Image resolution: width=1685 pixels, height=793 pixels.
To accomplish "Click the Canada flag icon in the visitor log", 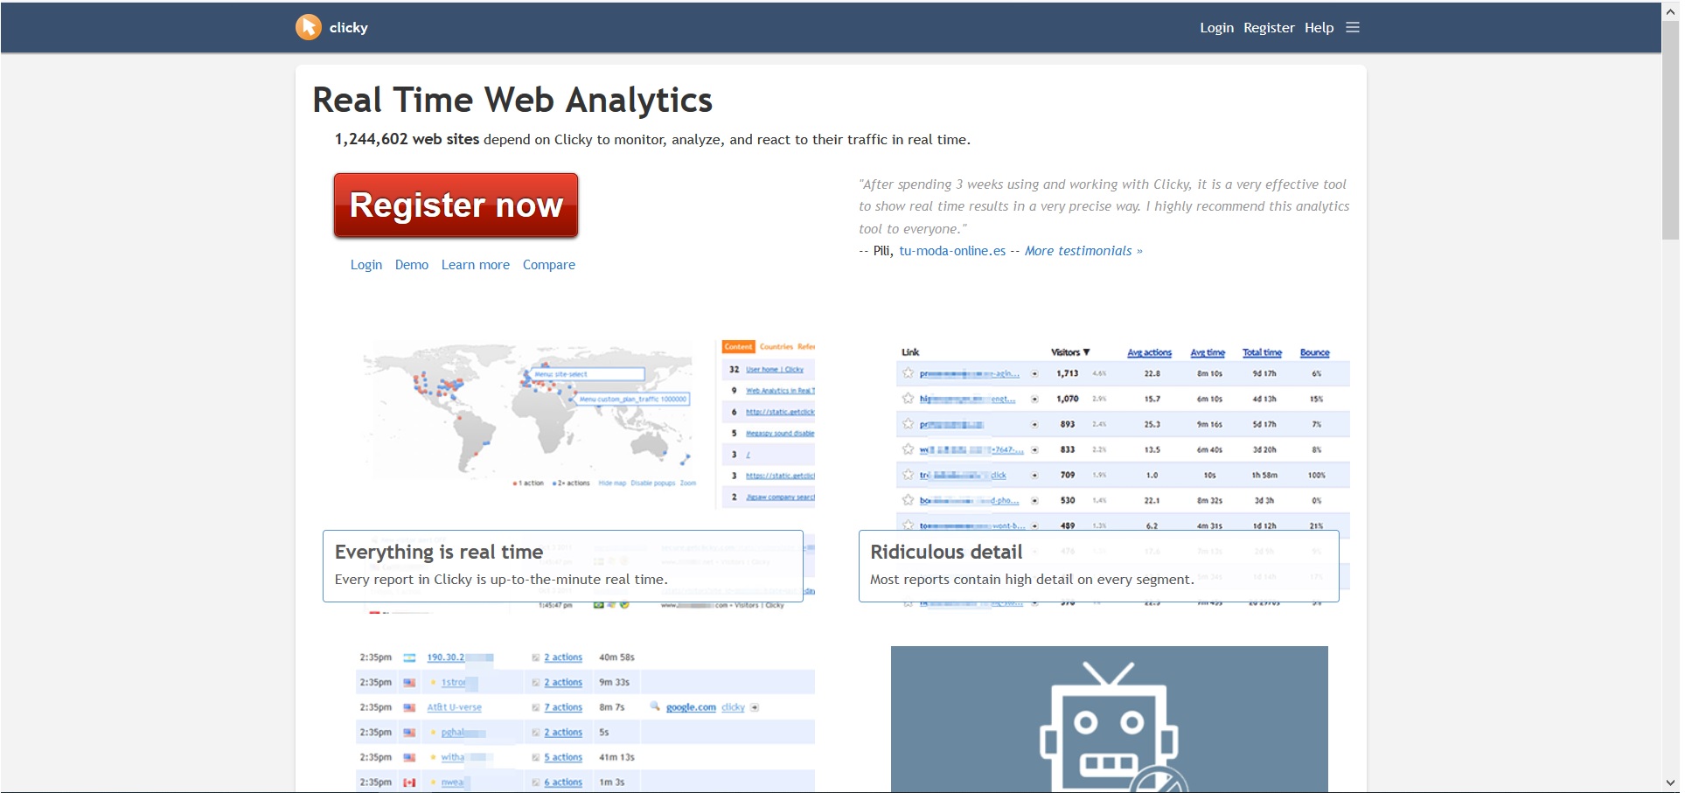I will click(x=409, y=783).
